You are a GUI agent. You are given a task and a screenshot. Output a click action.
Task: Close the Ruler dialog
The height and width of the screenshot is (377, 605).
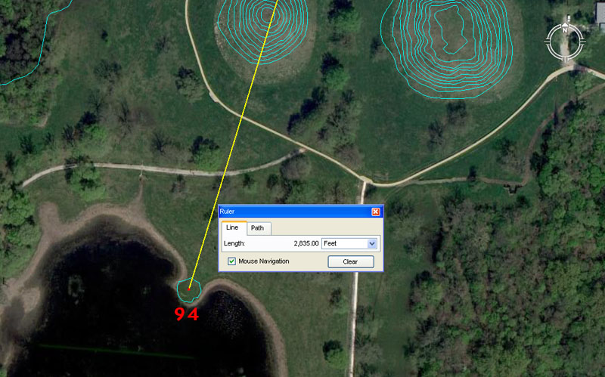(x=376, y=212)
